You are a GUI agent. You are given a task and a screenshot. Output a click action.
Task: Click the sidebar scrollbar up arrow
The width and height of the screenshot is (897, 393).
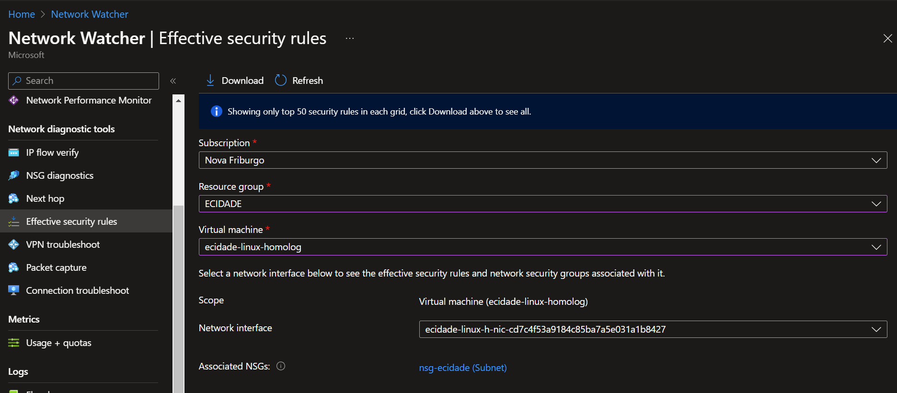pos(178,101)
